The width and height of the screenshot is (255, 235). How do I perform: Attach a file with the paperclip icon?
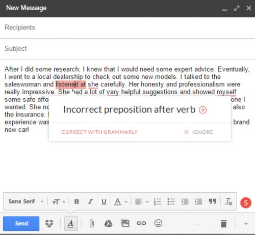point(92,223)
